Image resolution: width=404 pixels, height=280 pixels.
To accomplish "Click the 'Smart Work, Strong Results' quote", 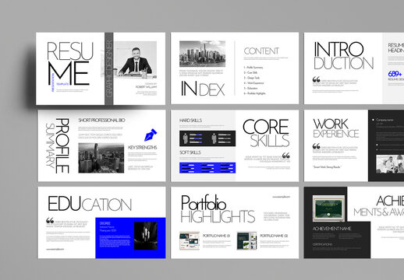I will 327,167.
